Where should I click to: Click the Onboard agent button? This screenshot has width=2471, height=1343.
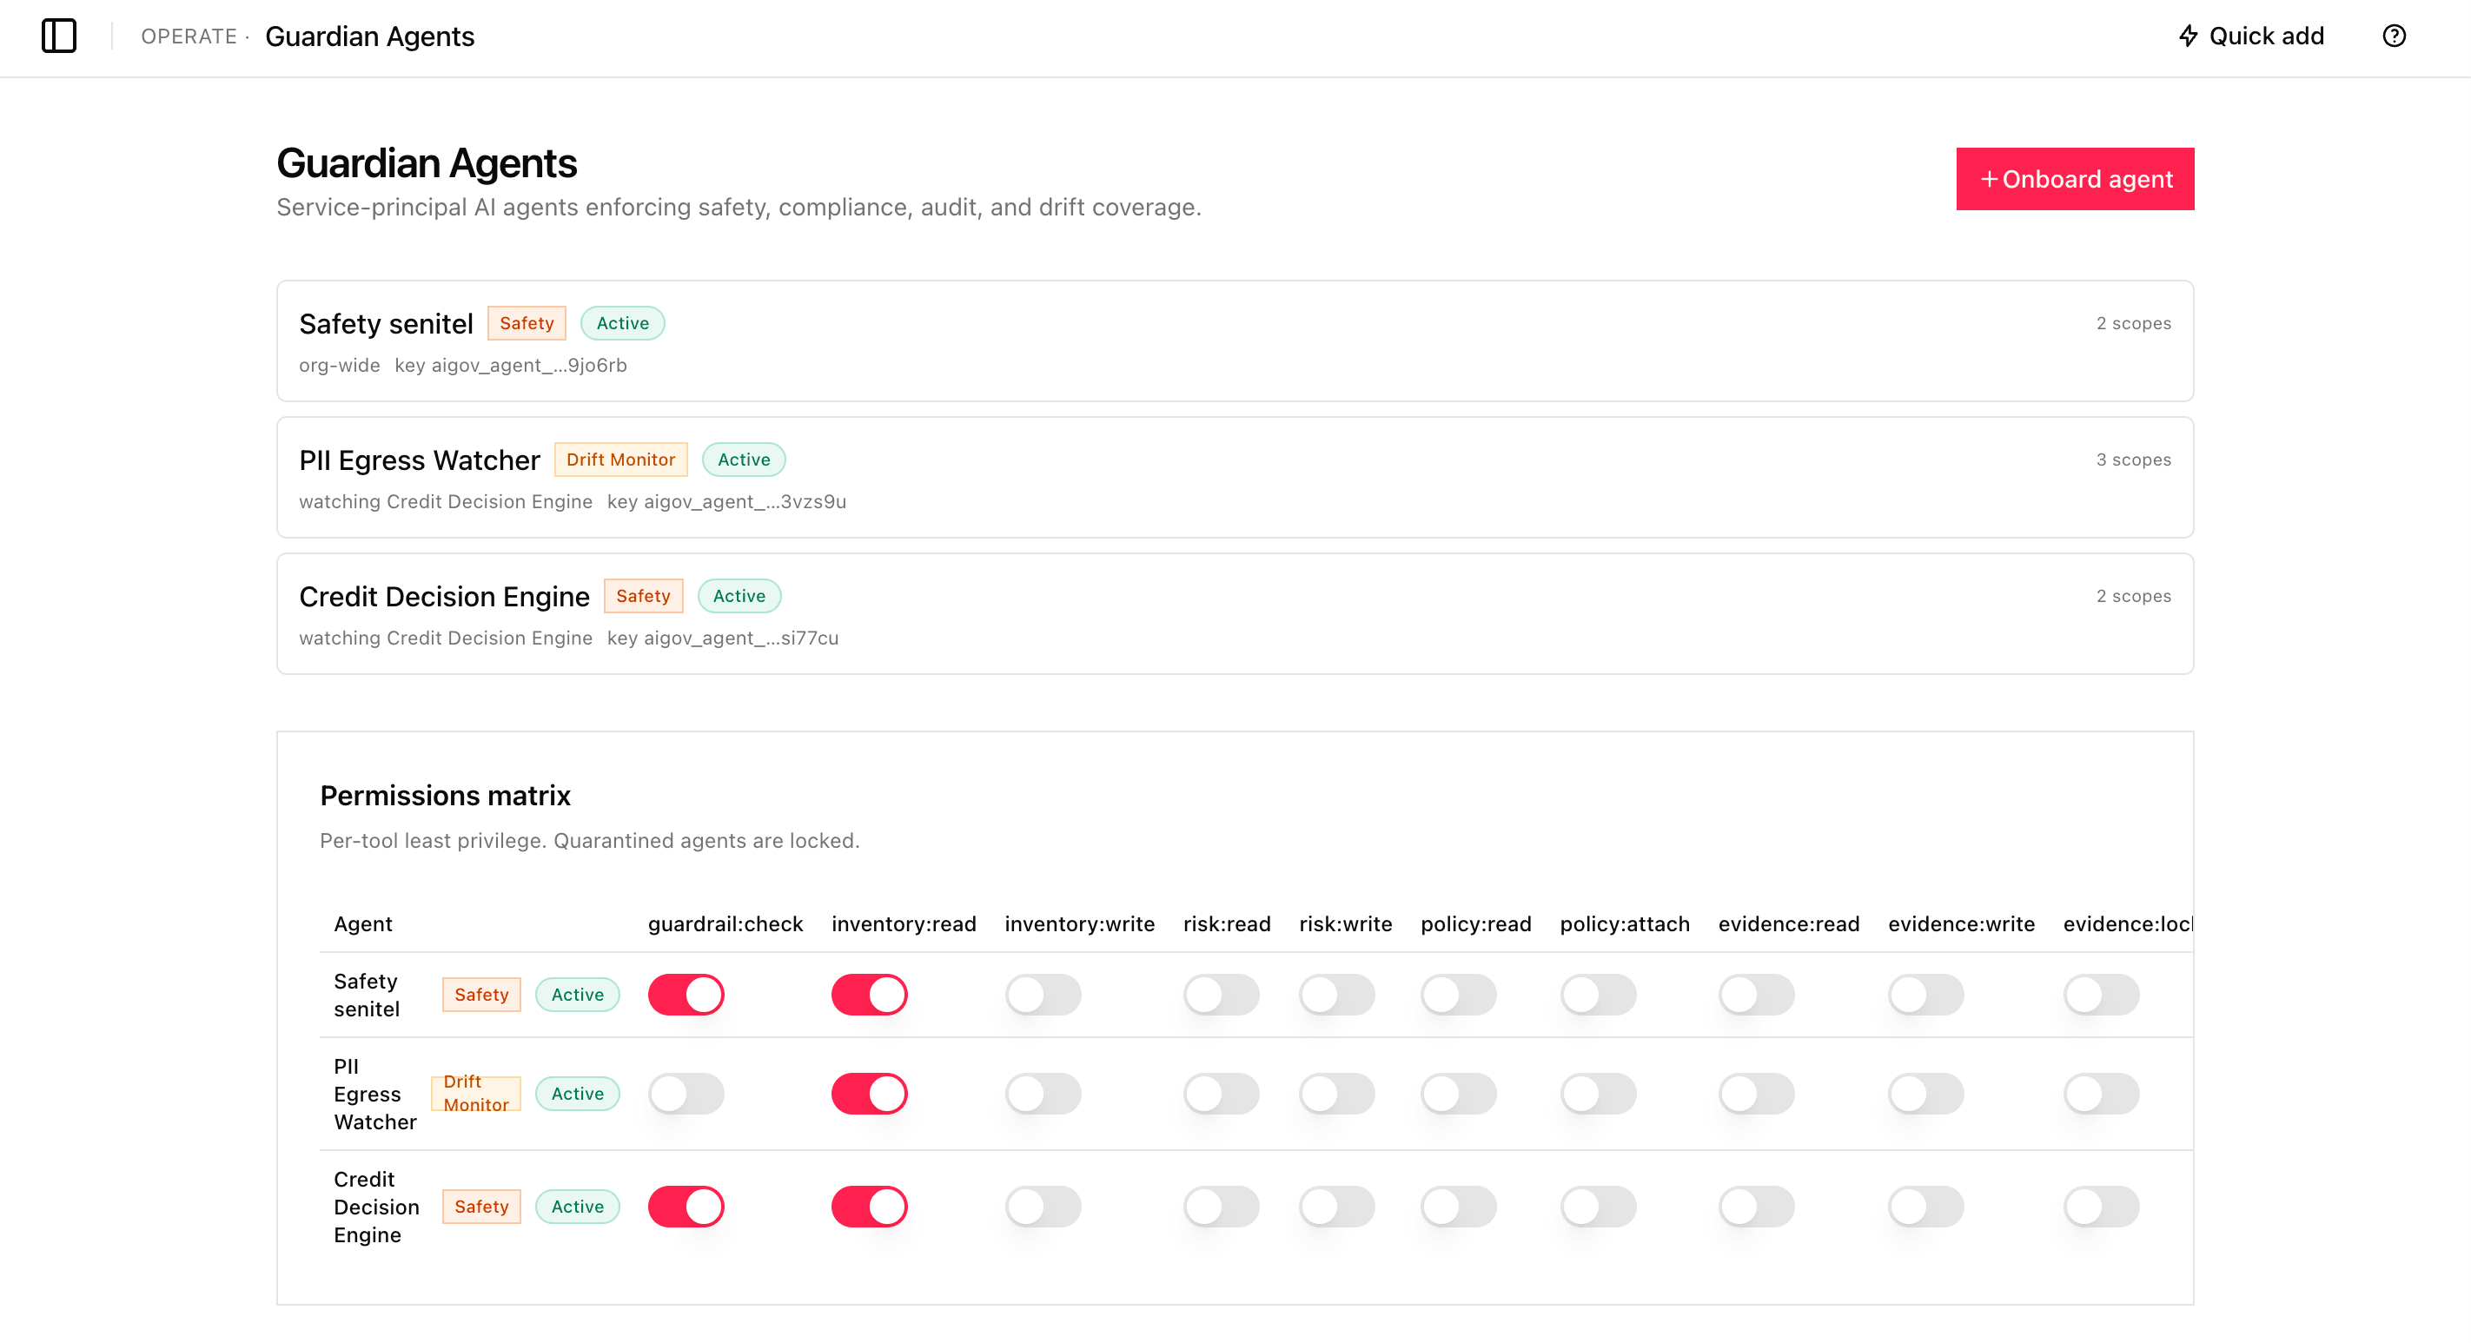click(x=2075, y=180)
